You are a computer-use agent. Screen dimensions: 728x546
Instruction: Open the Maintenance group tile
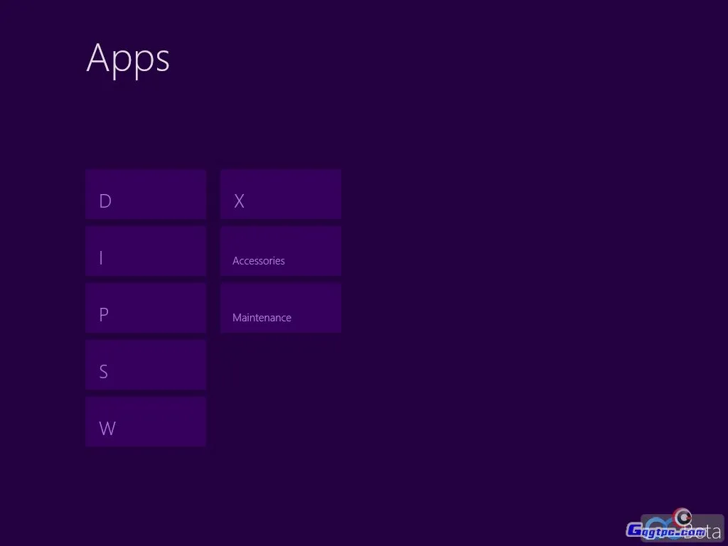tap(280, 308)
